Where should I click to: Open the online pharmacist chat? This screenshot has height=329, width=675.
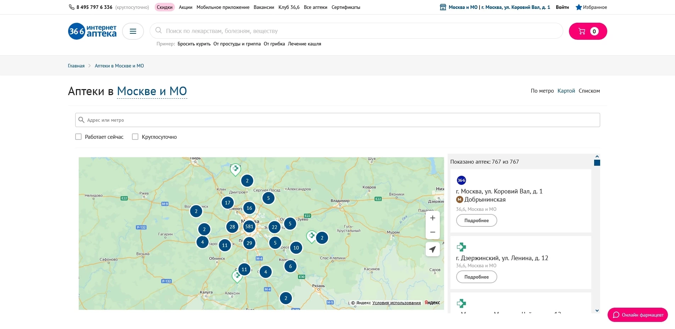tap(637, 315)
